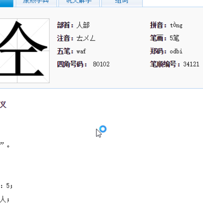Image resolution: width=203 pixels, height=203 pixels.
Task: Click the 注音 value ㄊㄨㄥ
Action: coord(86,38)
